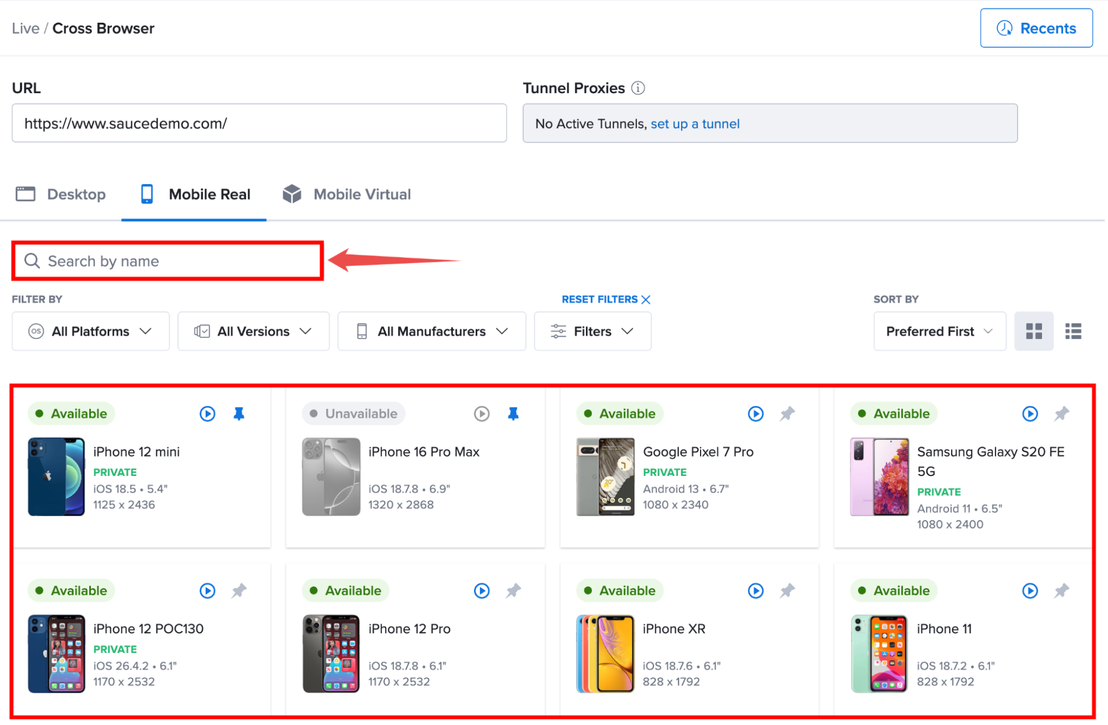Switch to grid view layout

click(1034, 331)
